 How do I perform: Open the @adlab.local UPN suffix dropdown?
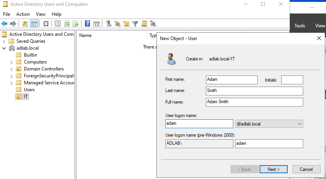(269, 124)
